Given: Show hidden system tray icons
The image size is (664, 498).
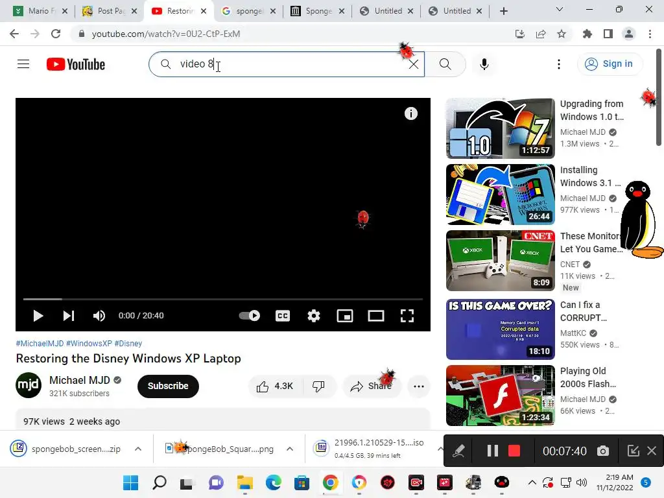Looking at the screenshot, I should coord(532,482).
